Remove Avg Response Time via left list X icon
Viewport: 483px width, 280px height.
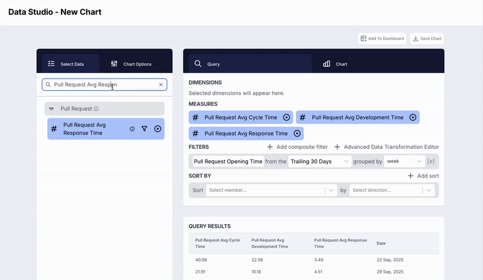[x=158, y=129]
